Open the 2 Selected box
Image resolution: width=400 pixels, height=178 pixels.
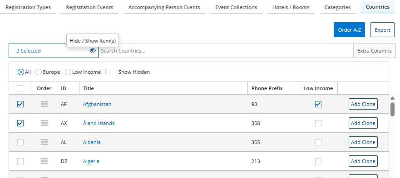(54, 51)
